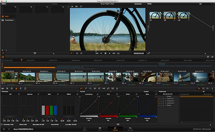
Task: Open the Nodes Clip mode dropdown
Action: [205, 4]
